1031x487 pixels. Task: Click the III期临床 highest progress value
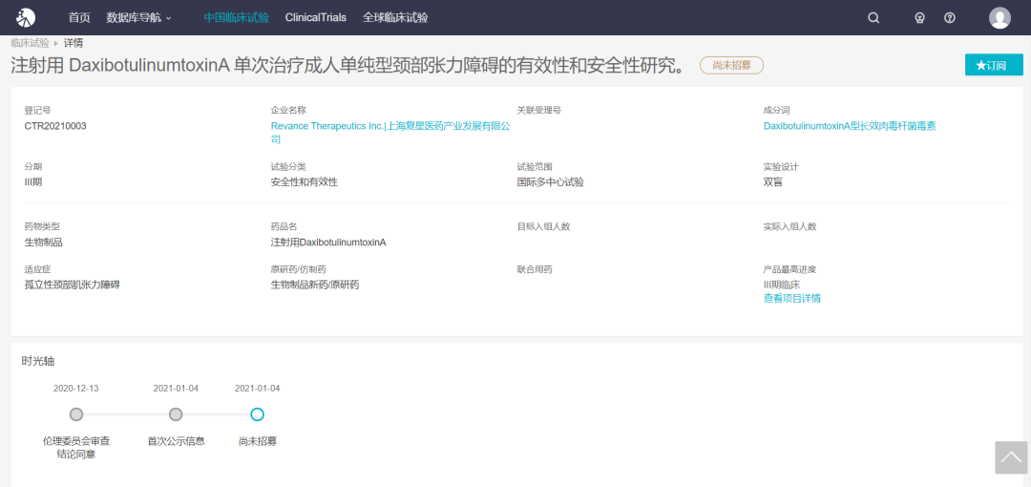tap(782, 285)
